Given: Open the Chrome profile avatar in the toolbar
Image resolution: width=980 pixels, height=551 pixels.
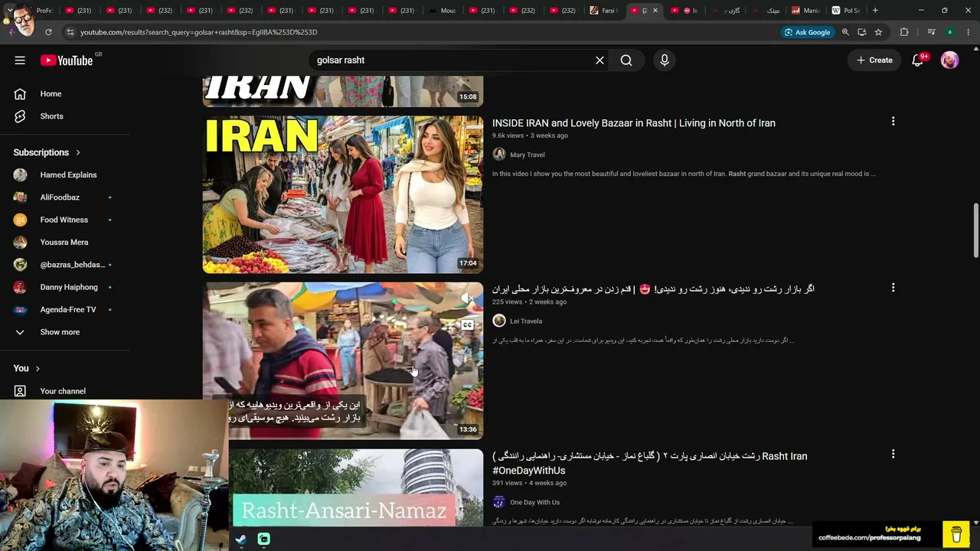Looking at the screenshot, I should [949, 32].
